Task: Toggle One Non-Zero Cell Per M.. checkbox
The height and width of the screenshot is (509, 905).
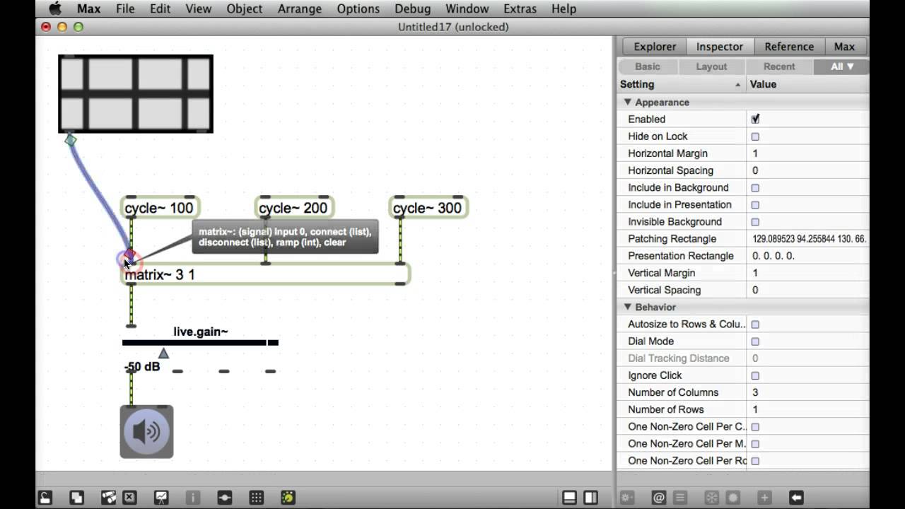Action: tap(755, 444)
